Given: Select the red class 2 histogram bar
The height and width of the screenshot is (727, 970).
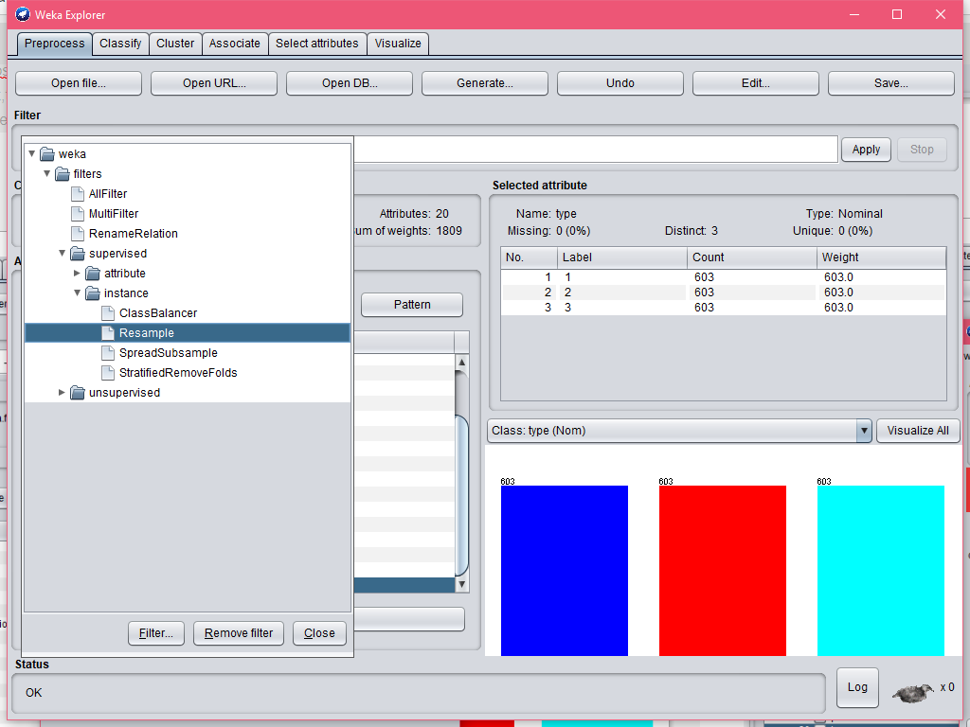Looking at the screenshot, I should (x=723, y=570).
